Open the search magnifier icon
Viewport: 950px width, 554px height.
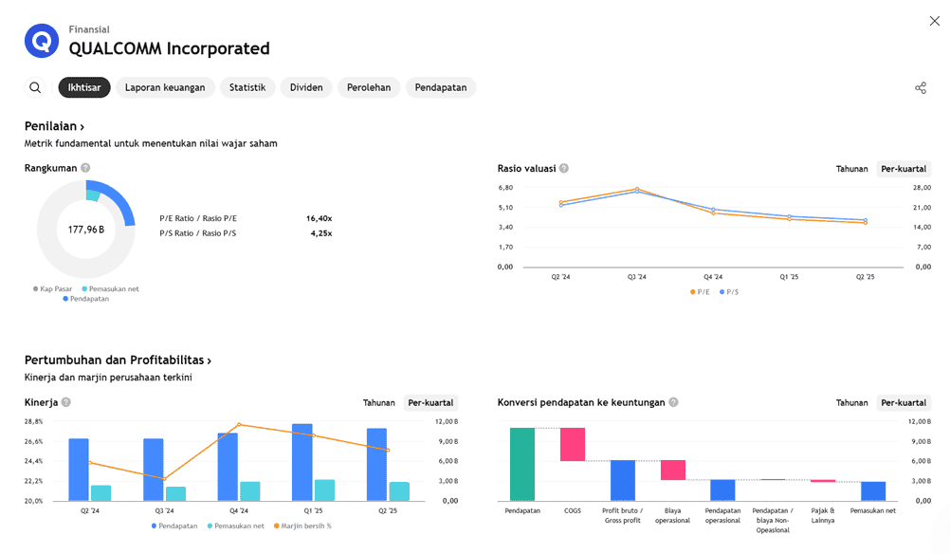(35, 87)
